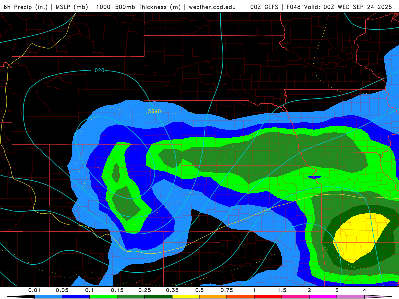The image size is (399, 299).
Task: Click the small blue pocket inside the green band
Action: click(x=315, y=177)
